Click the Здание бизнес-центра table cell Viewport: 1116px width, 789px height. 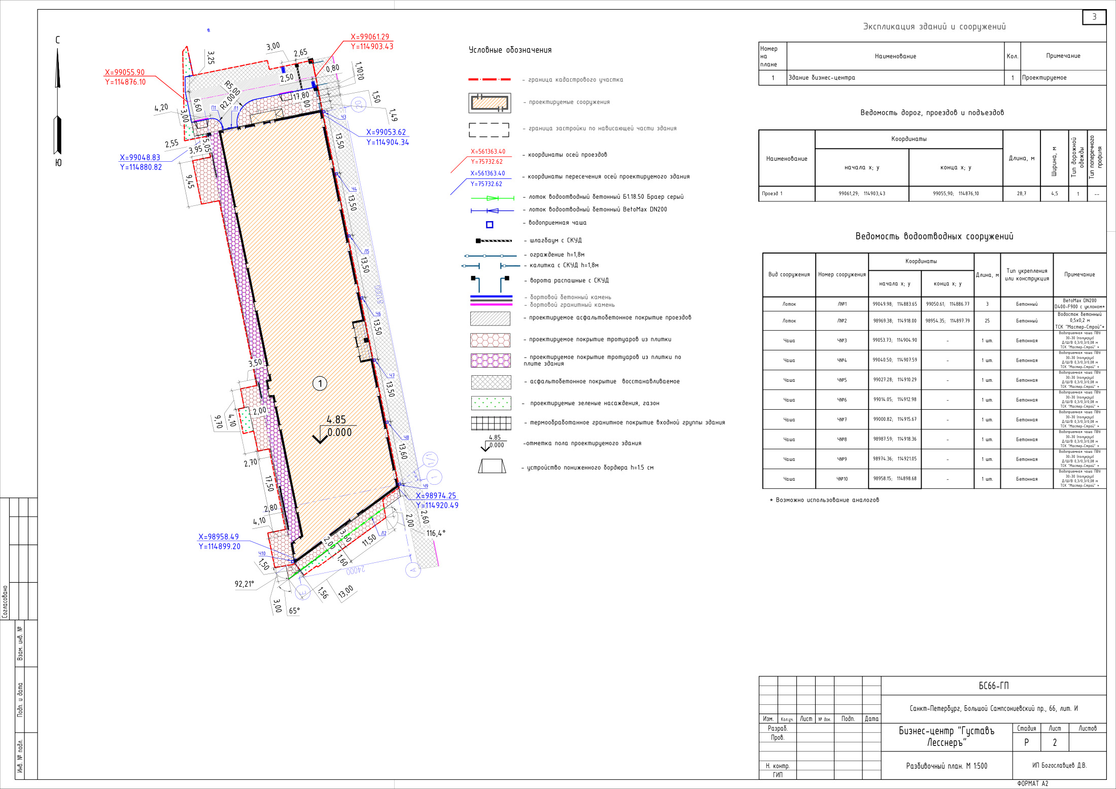(x=896, y=78)
